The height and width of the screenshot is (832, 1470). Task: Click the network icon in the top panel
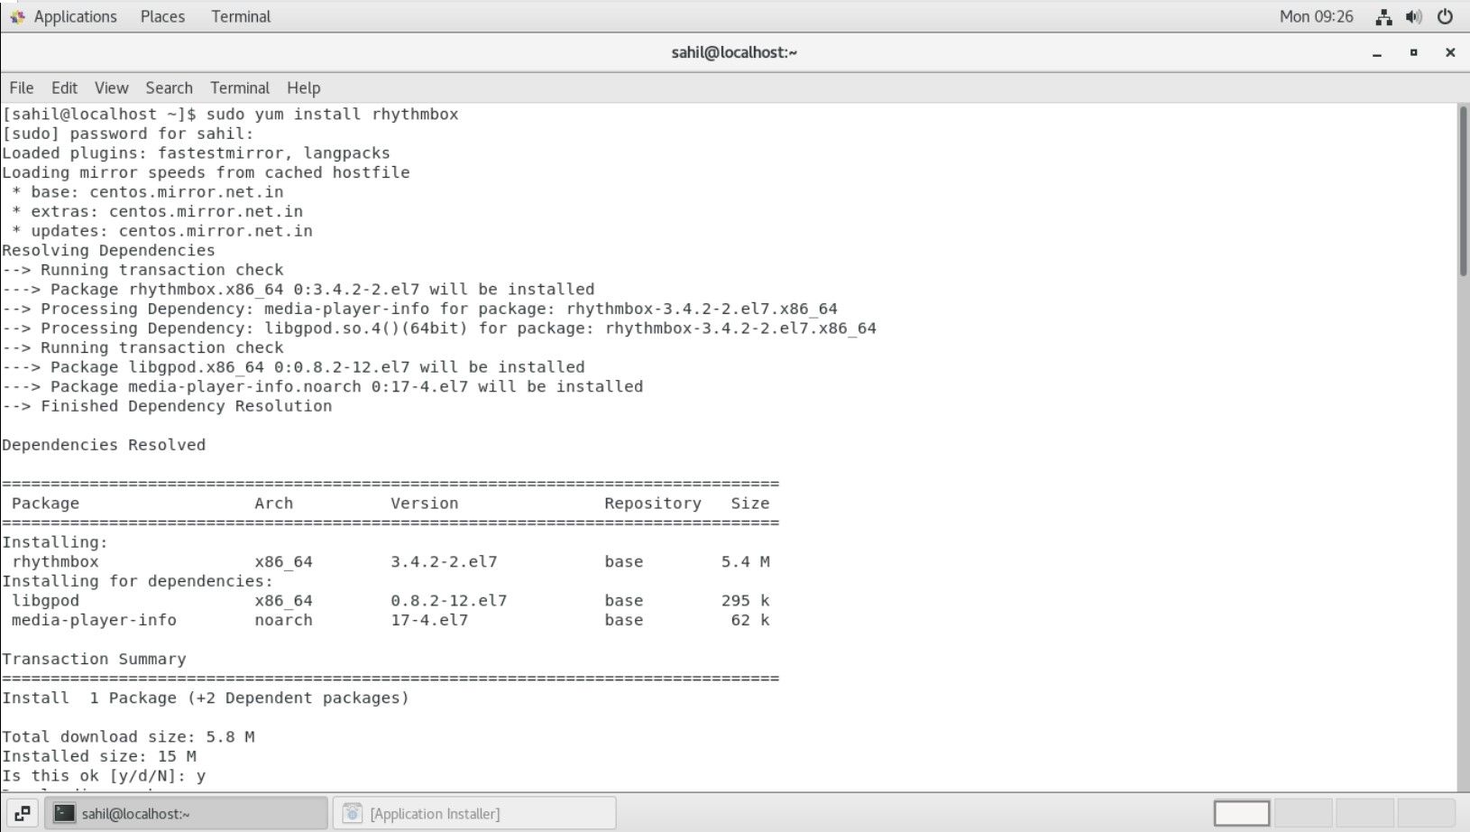coord(1383,16)
